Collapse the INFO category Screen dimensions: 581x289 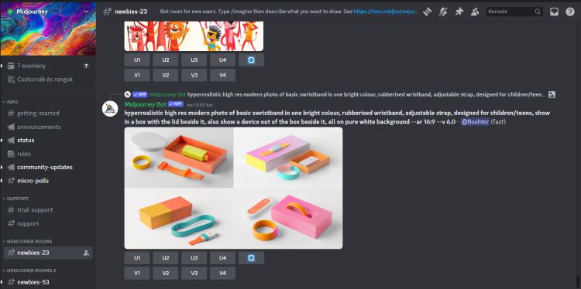coord(10,102)
